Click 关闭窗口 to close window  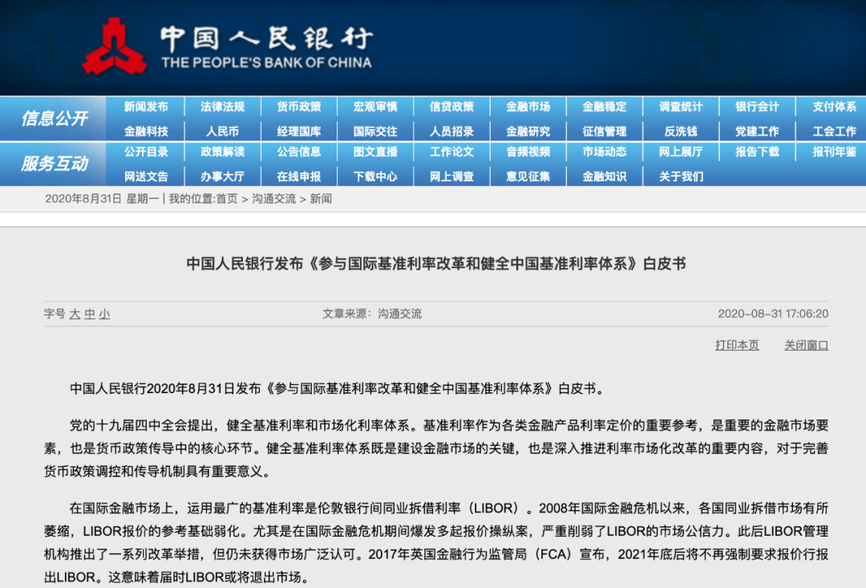806,345
